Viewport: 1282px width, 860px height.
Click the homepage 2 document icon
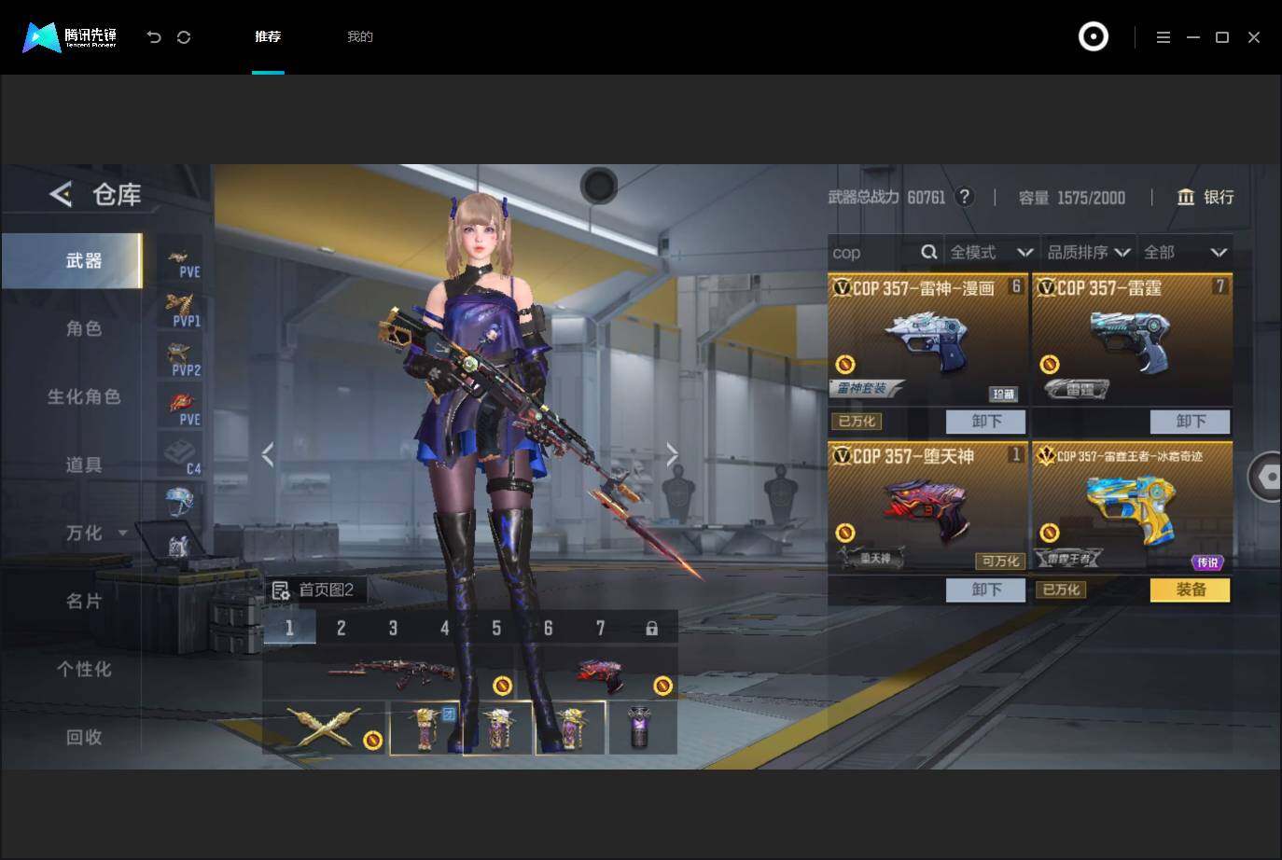tap(280, 590)
